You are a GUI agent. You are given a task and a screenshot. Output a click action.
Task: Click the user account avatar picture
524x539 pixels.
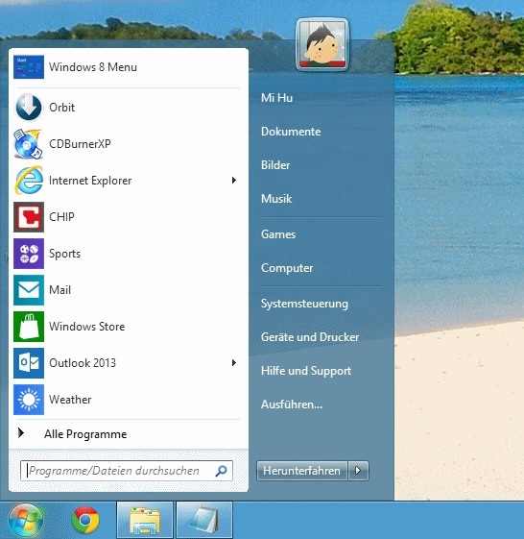click(322, 44)
